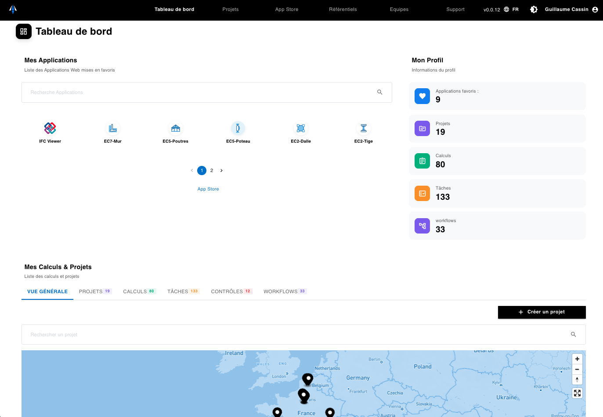Click the Créer un projet button
The image size is (603, 417).
pos(542,312)
